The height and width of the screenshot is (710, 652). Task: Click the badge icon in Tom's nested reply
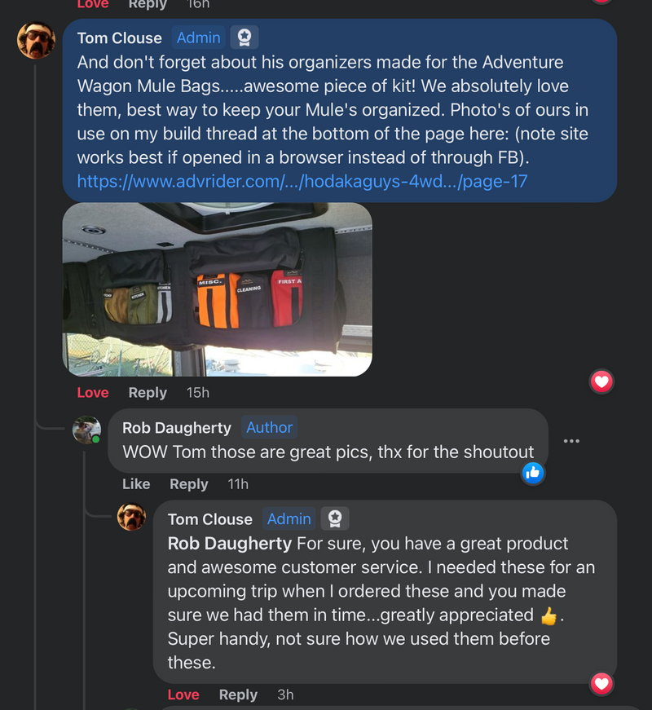tap(334, 518)
